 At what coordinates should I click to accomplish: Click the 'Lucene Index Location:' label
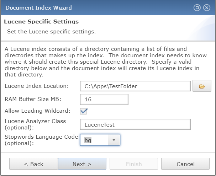[37, 86]
